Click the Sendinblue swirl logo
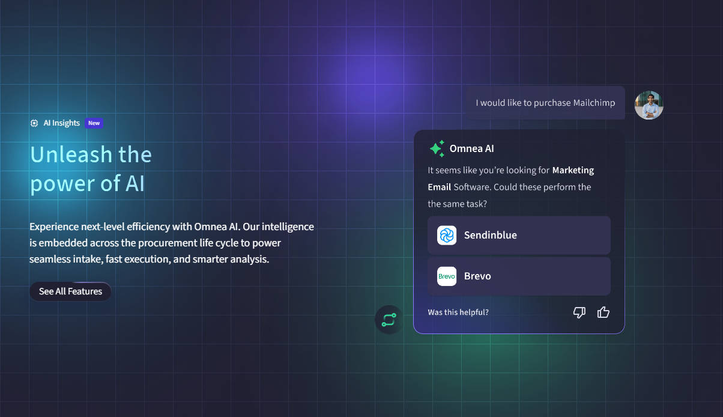The image size is (723, 417). click(447, 236)
